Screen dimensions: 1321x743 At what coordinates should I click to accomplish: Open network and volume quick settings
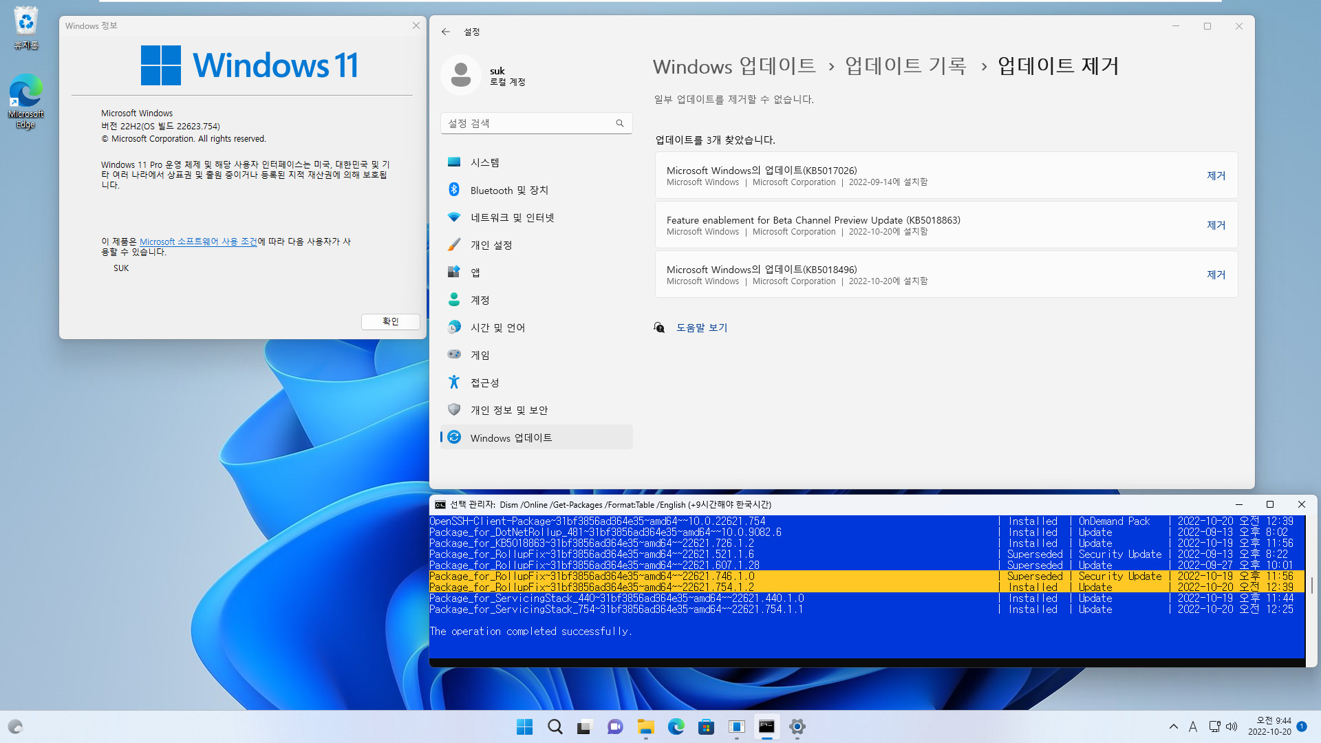[x=1223, y=726]
